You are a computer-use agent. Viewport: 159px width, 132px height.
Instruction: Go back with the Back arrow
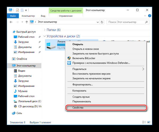coord(11,22)
